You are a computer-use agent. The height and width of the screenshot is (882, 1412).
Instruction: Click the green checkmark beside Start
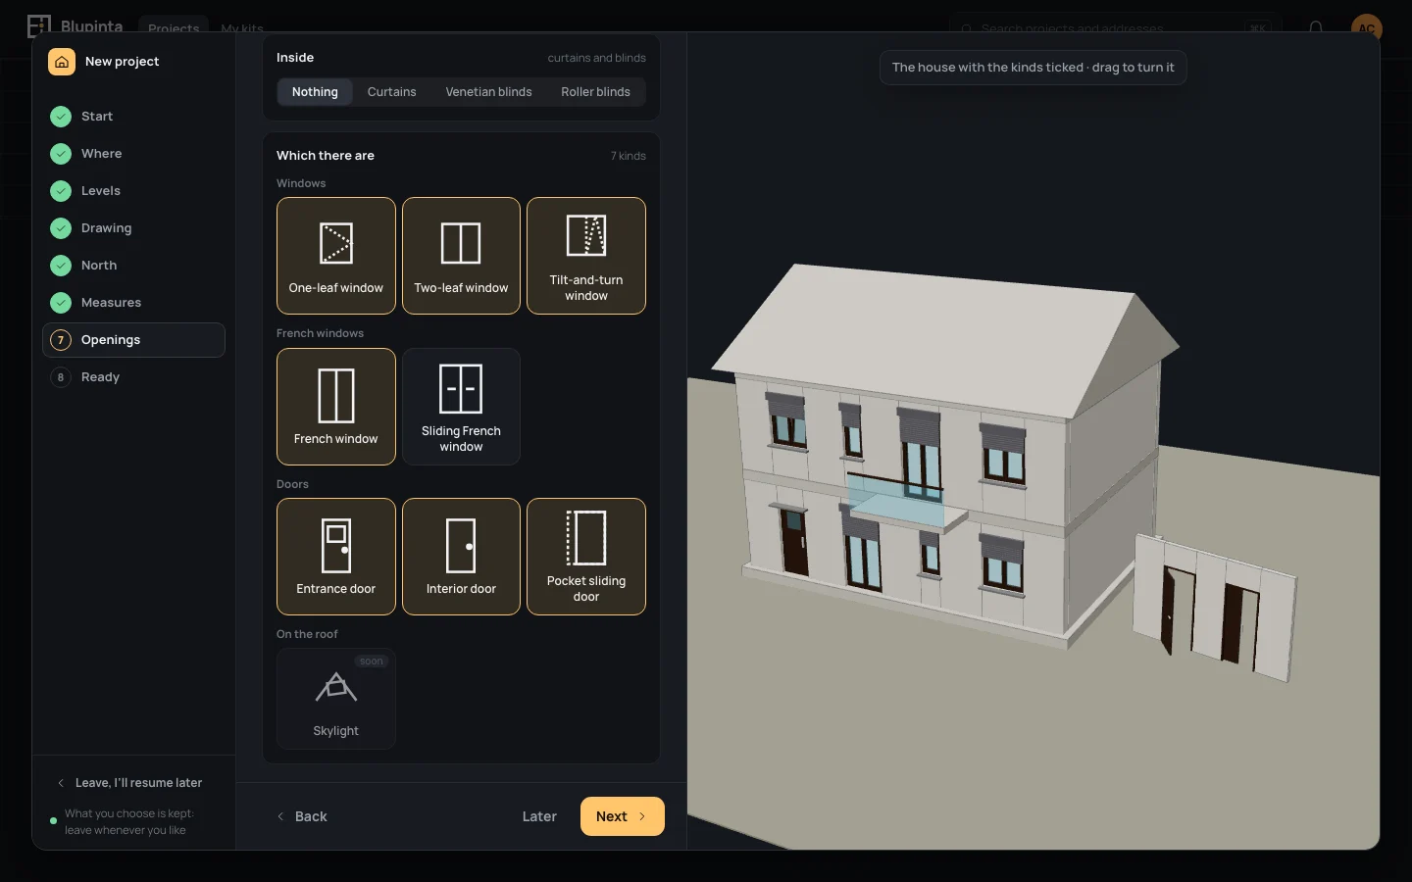click(61, 117)
